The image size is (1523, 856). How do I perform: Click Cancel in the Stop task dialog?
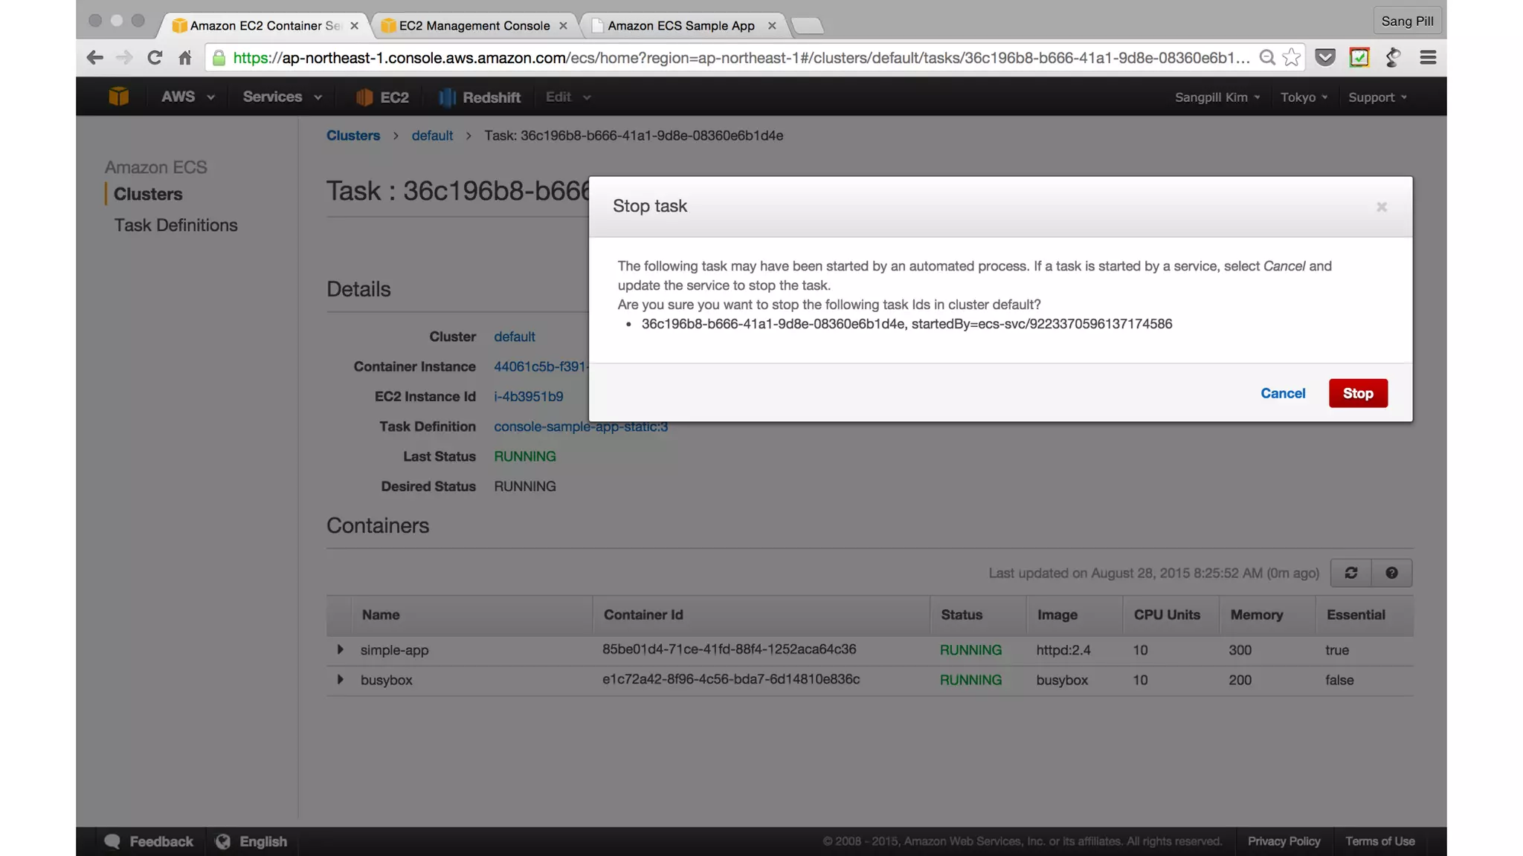1282,393
